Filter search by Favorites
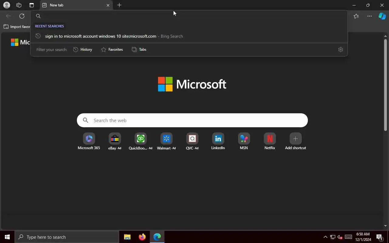Viewport: 389px width, 243px height. click(112, 50)
